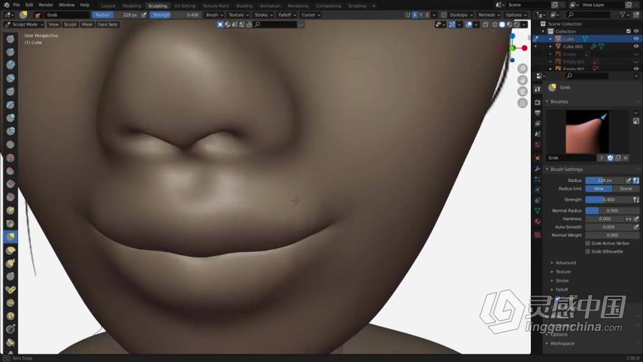This screenshot has height=362, width=643.
Task: Switch to the Modeling workspace tab
Action: pyautogui.click(x=131, y=6)
